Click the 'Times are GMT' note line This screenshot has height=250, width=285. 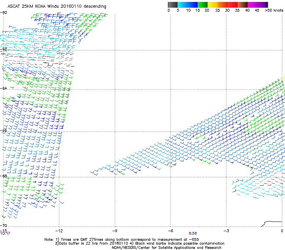tap(122, 240)
